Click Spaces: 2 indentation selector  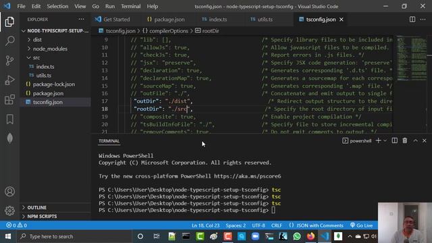[236, 225]
